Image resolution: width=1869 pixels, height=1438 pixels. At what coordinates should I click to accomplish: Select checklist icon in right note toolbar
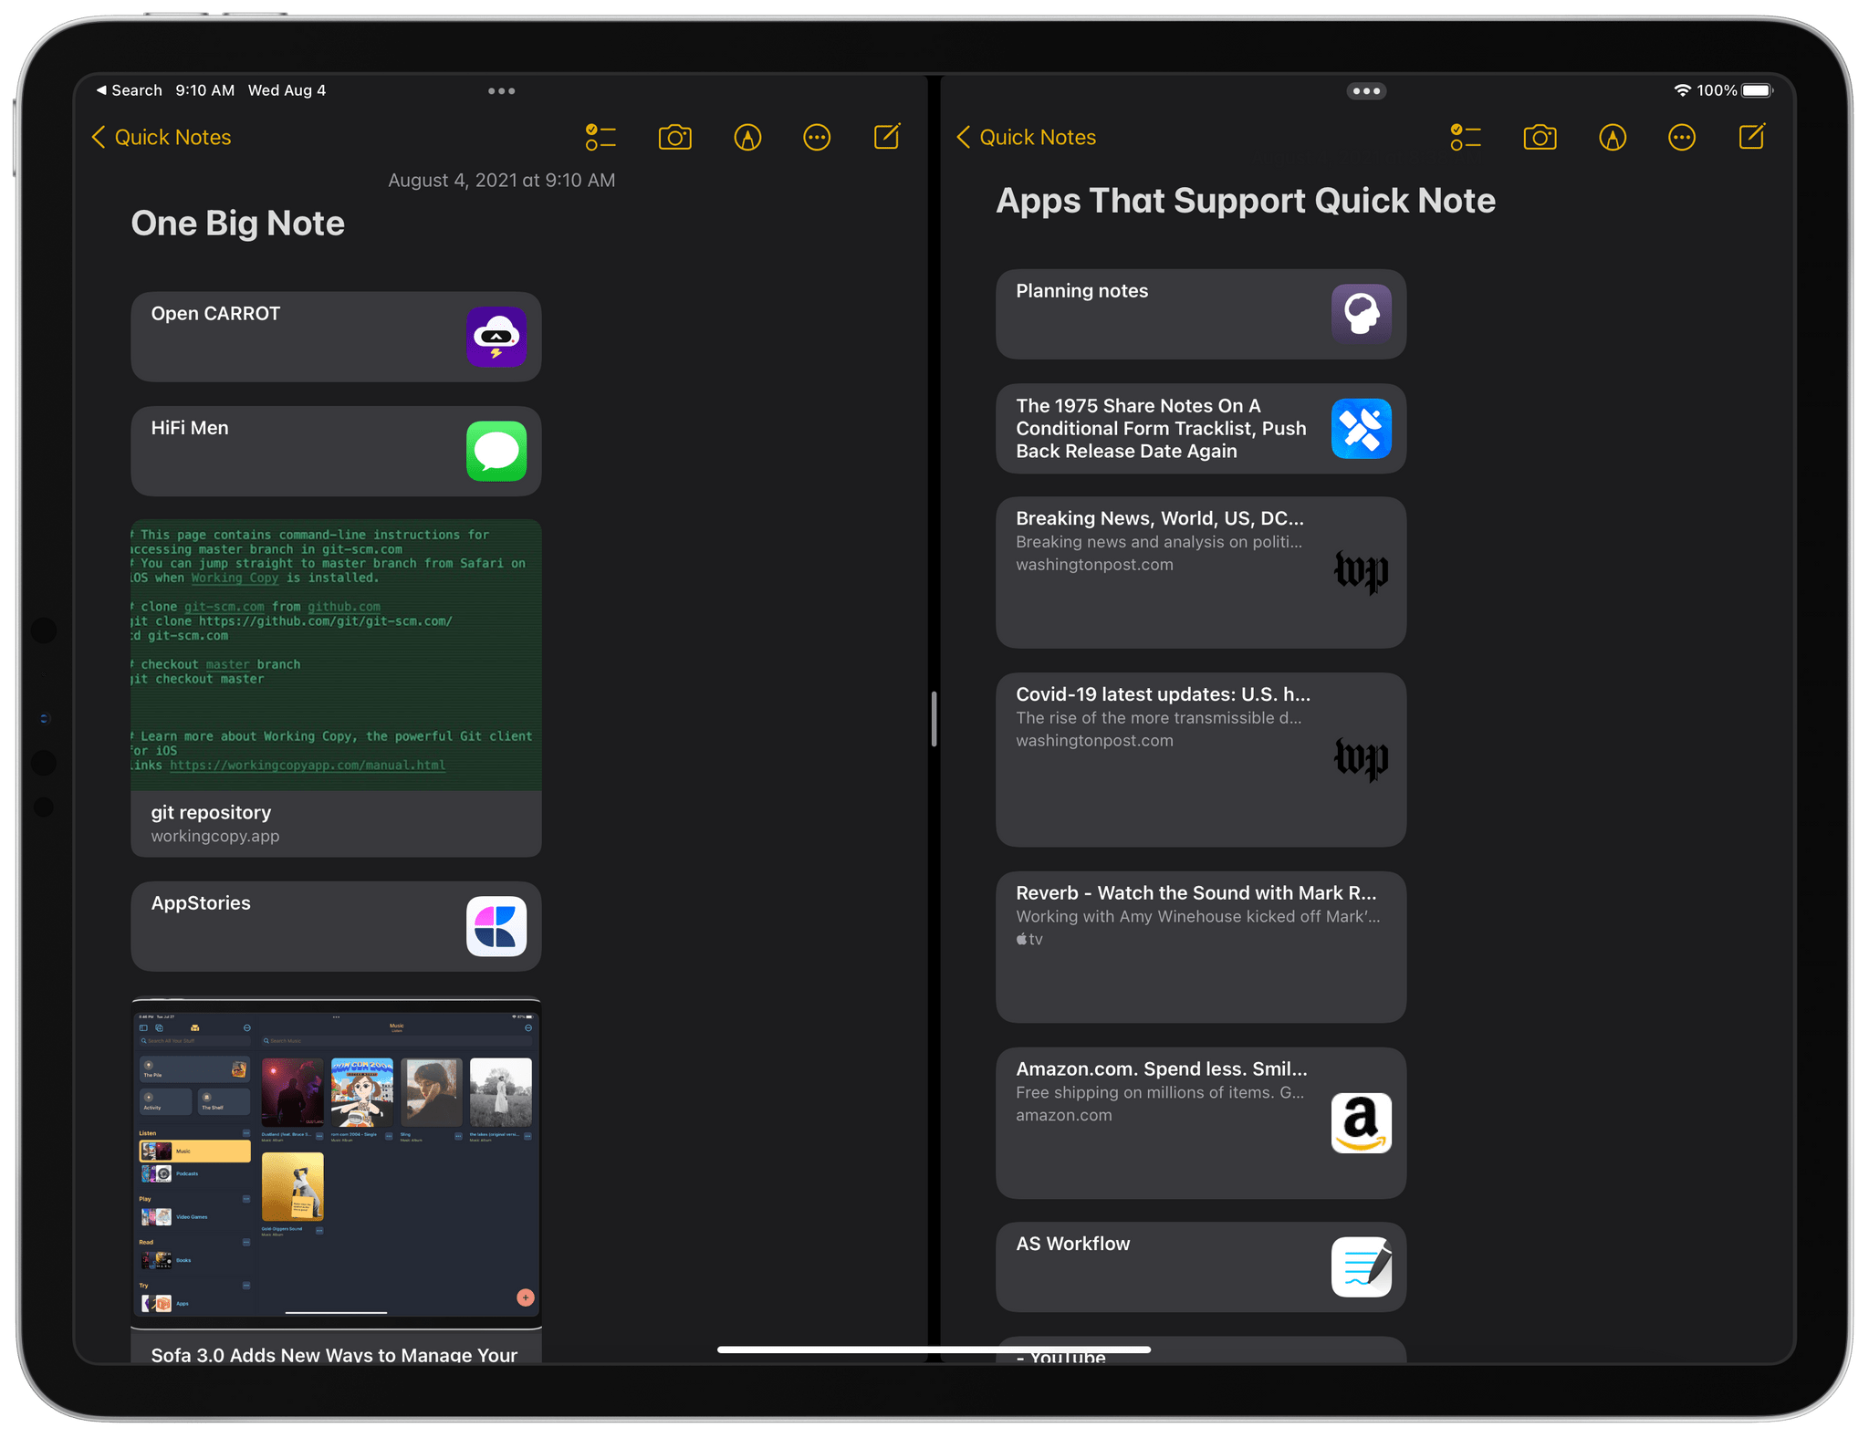pyautogui.click(x=1464, y=138)
